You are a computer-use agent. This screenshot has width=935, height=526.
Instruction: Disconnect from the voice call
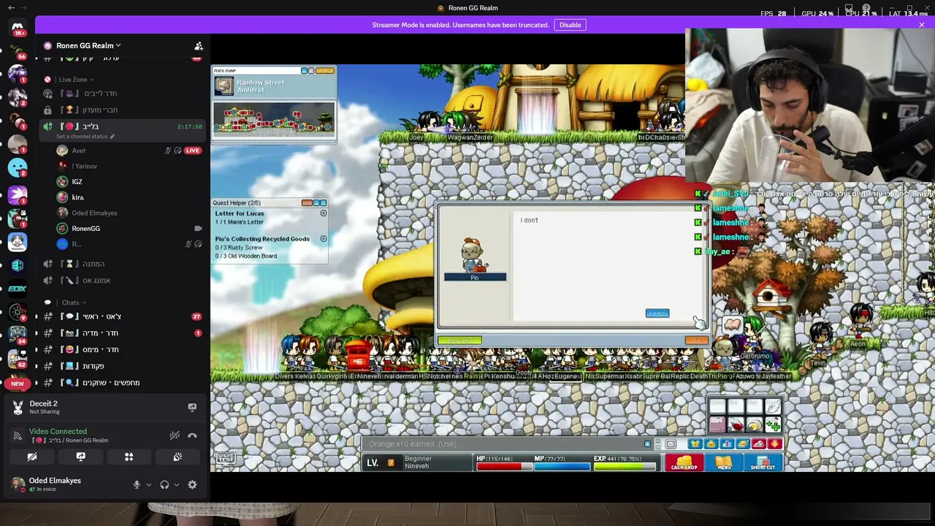tap(192, 435)
